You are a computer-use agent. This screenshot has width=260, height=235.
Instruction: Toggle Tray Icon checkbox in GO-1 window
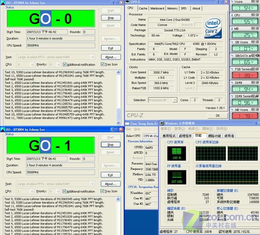(102, 191)
